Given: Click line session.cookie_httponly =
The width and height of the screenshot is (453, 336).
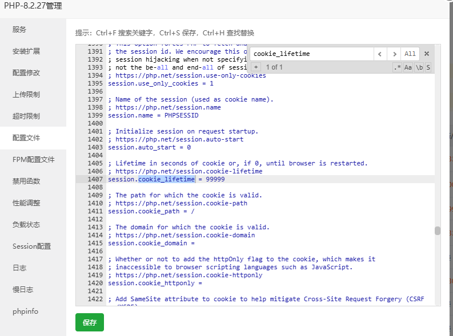Looking at the screenshot, I should (155, 283).
